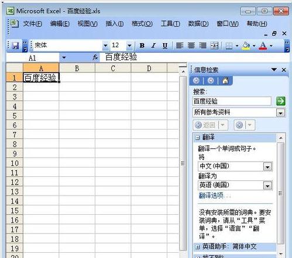Align cell text right
Image resolution: width=292 pixels, height=258 pixels.
(202, 46)
